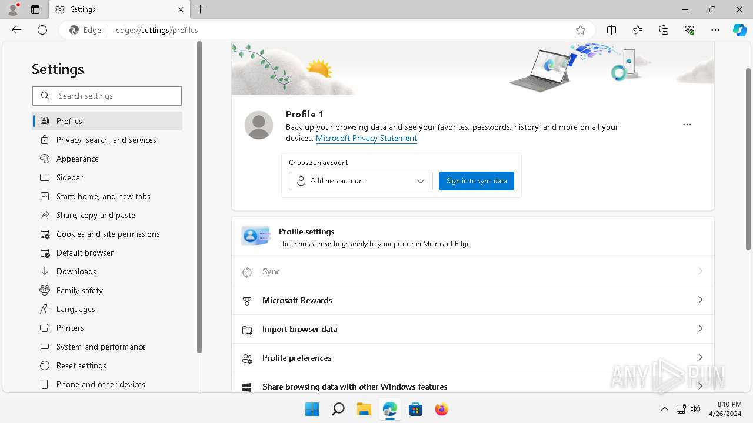Viewport: 753px width, 423px height.
Task: Open network icon in system tray
Action: coord(681,409)
